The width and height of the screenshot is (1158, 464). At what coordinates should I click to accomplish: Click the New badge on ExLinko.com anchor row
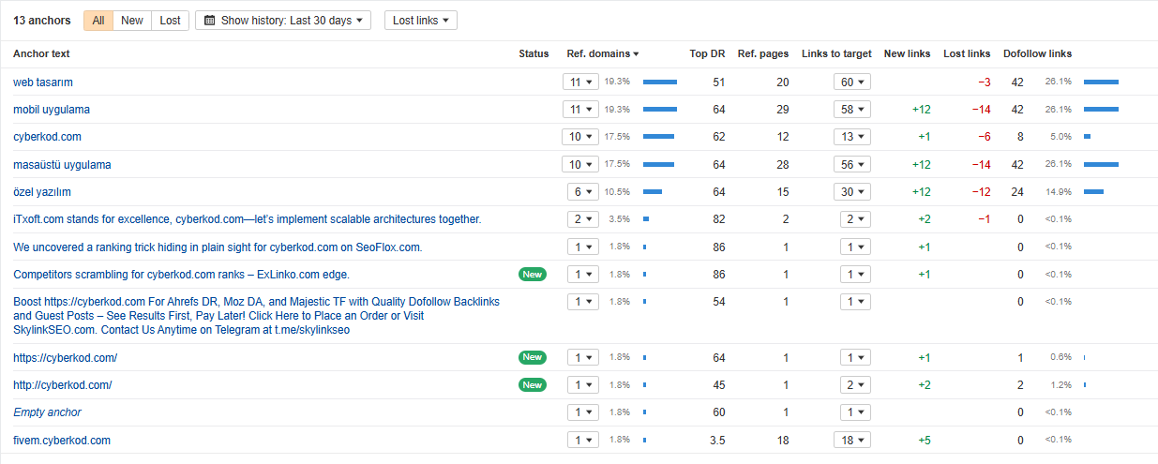pos(533,275)
